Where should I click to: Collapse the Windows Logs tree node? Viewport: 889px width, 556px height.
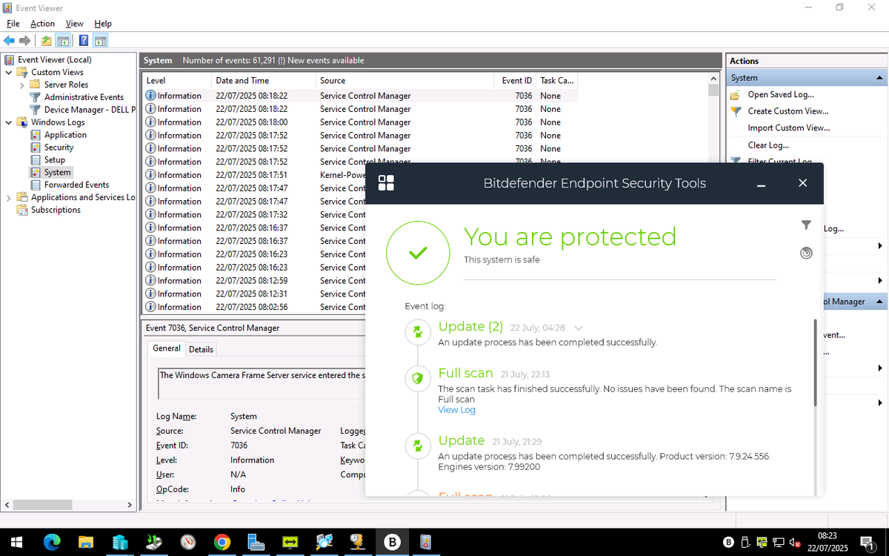pos(8,122)
